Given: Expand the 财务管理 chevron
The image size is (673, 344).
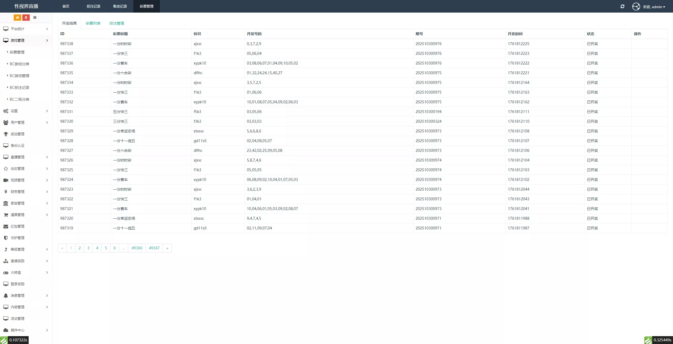Looking at the screenshot, I should click(x=47, y=192).
